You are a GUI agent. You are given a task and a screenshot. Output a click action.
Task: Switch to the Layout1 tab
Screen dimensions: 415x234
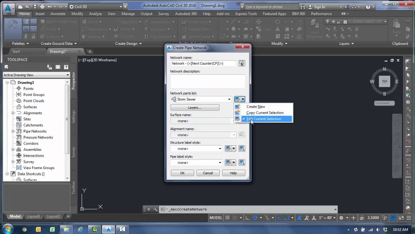[x=33, y=216]
